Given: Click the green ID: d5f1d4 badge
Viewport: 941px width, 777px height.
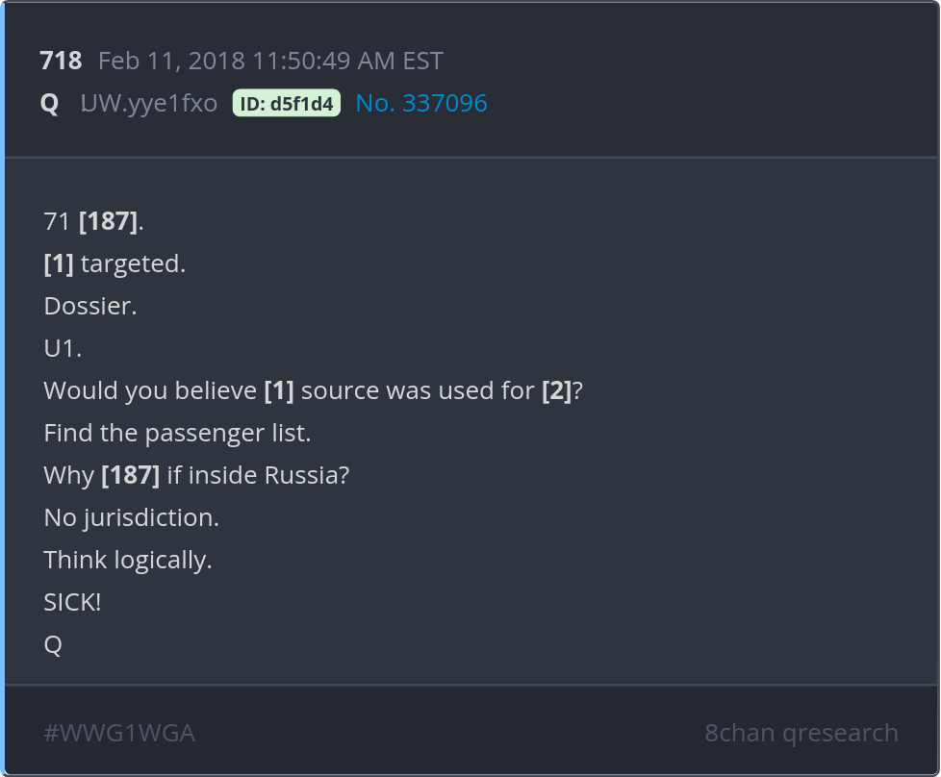Looking at the screenshot, I should 287,104.
